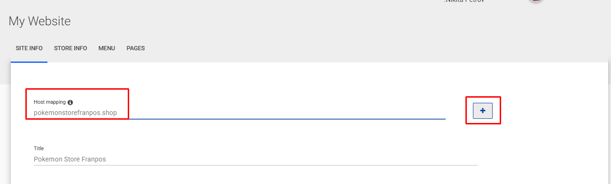Focus the Host mapping input field
Image resolution: width=611 pixels, height=184 pixels.
tap(240, 113)
